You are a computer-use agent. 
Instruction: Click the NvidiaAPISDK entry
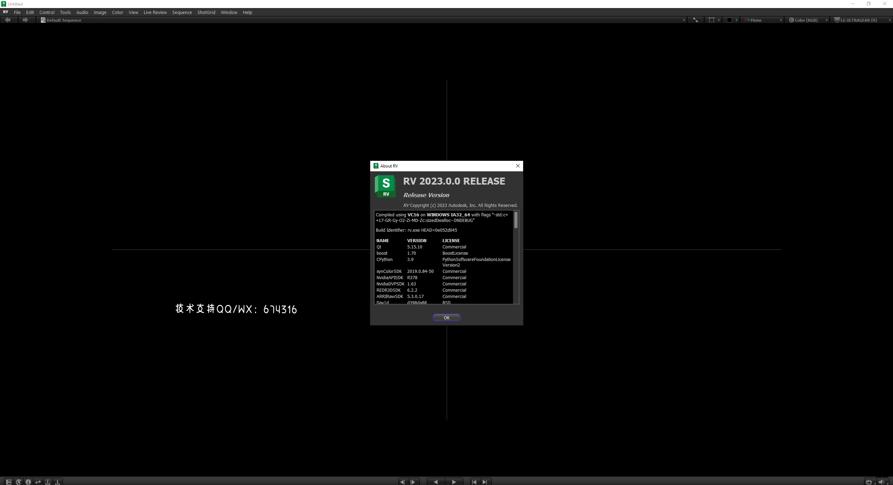pyautogui.click(x=390, y=278)
